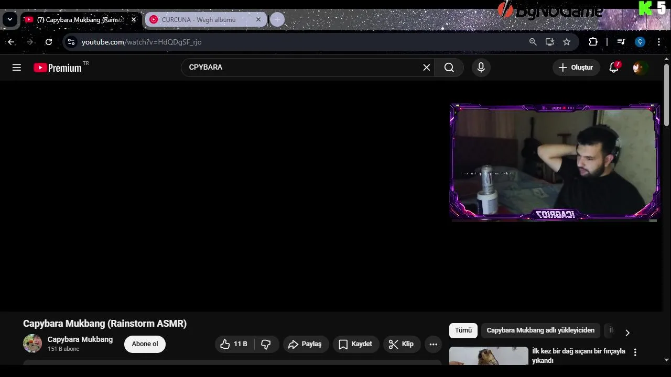671x377 pixels.
Task: Go back to previous page
Action: [12, 42]
